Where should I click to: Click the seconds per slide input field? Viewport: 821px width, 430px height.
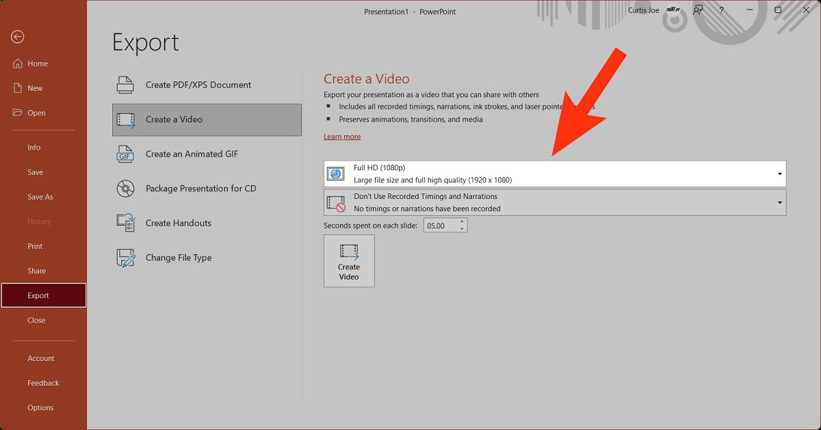click(440, 226)
